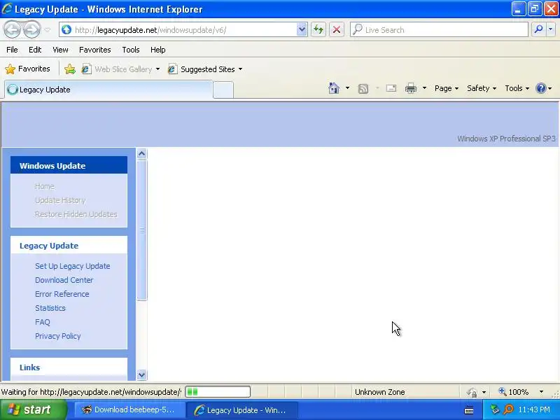The height and width of the screenshot is (420, 560).
Task: Click the protected mode lock icon
Action: point(472,392)
